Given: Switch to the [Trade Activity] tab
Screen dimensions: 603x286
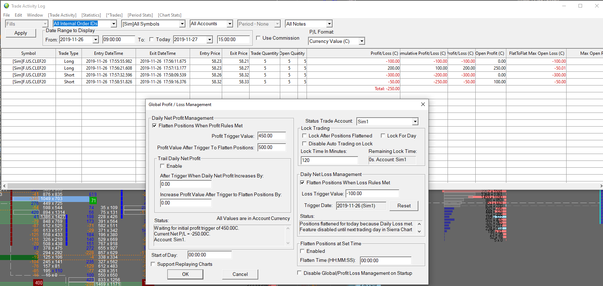Looking at the screenshot, I should click(x=62, y=15).
